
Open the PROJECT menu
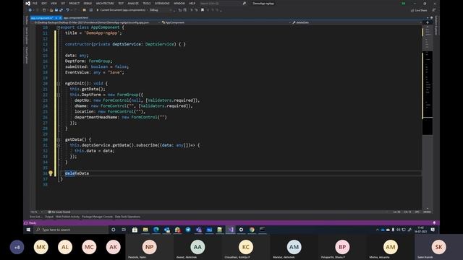(x=74, y=3)
